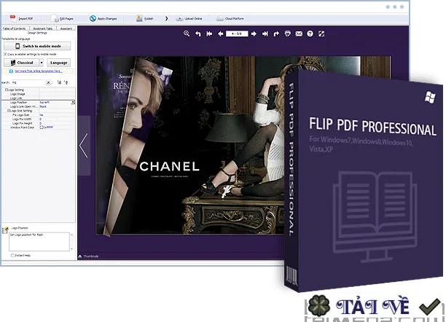Click the print icon in flipbook toolbar
Viewport: 446px width, 322px height.
click(x=288, y=34)
